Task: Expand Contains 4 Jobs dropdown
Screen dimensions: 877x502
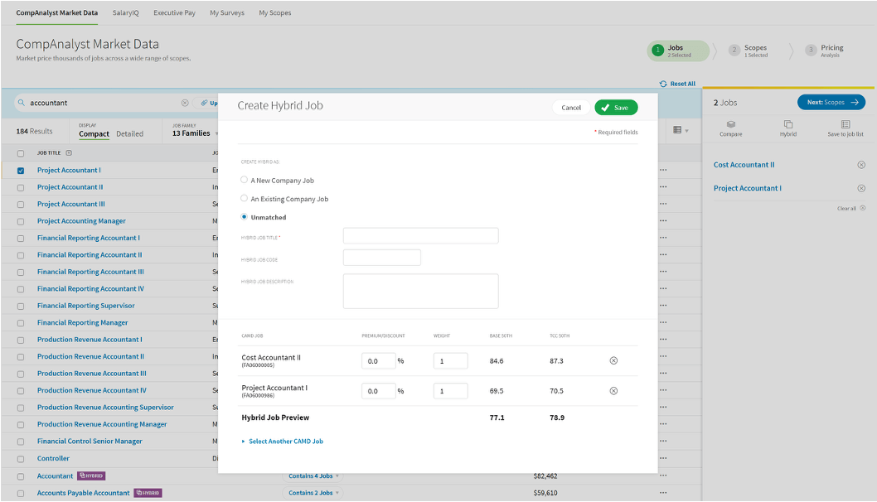Action: (313, 475)
